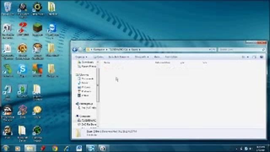Click New folder in the Explorer toolbar
The width and height of the screenshot is (270, 152).
171,57
